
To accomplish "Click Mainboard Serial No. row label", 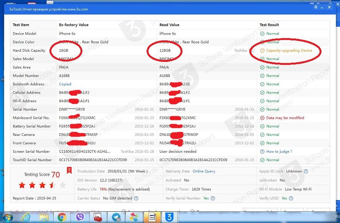I will pos(31,118).
